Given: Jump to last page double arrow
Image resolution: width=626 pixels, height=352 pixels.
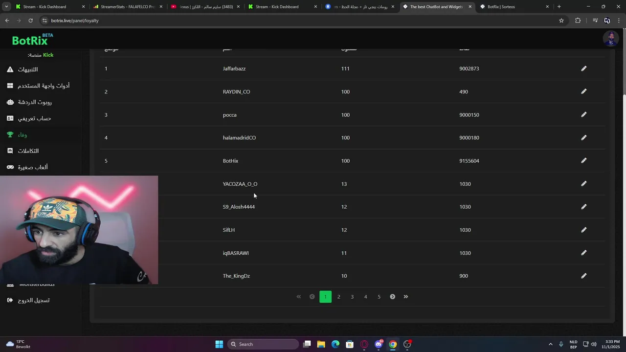Looking at the screenshot, I should (x=405, y=297).
